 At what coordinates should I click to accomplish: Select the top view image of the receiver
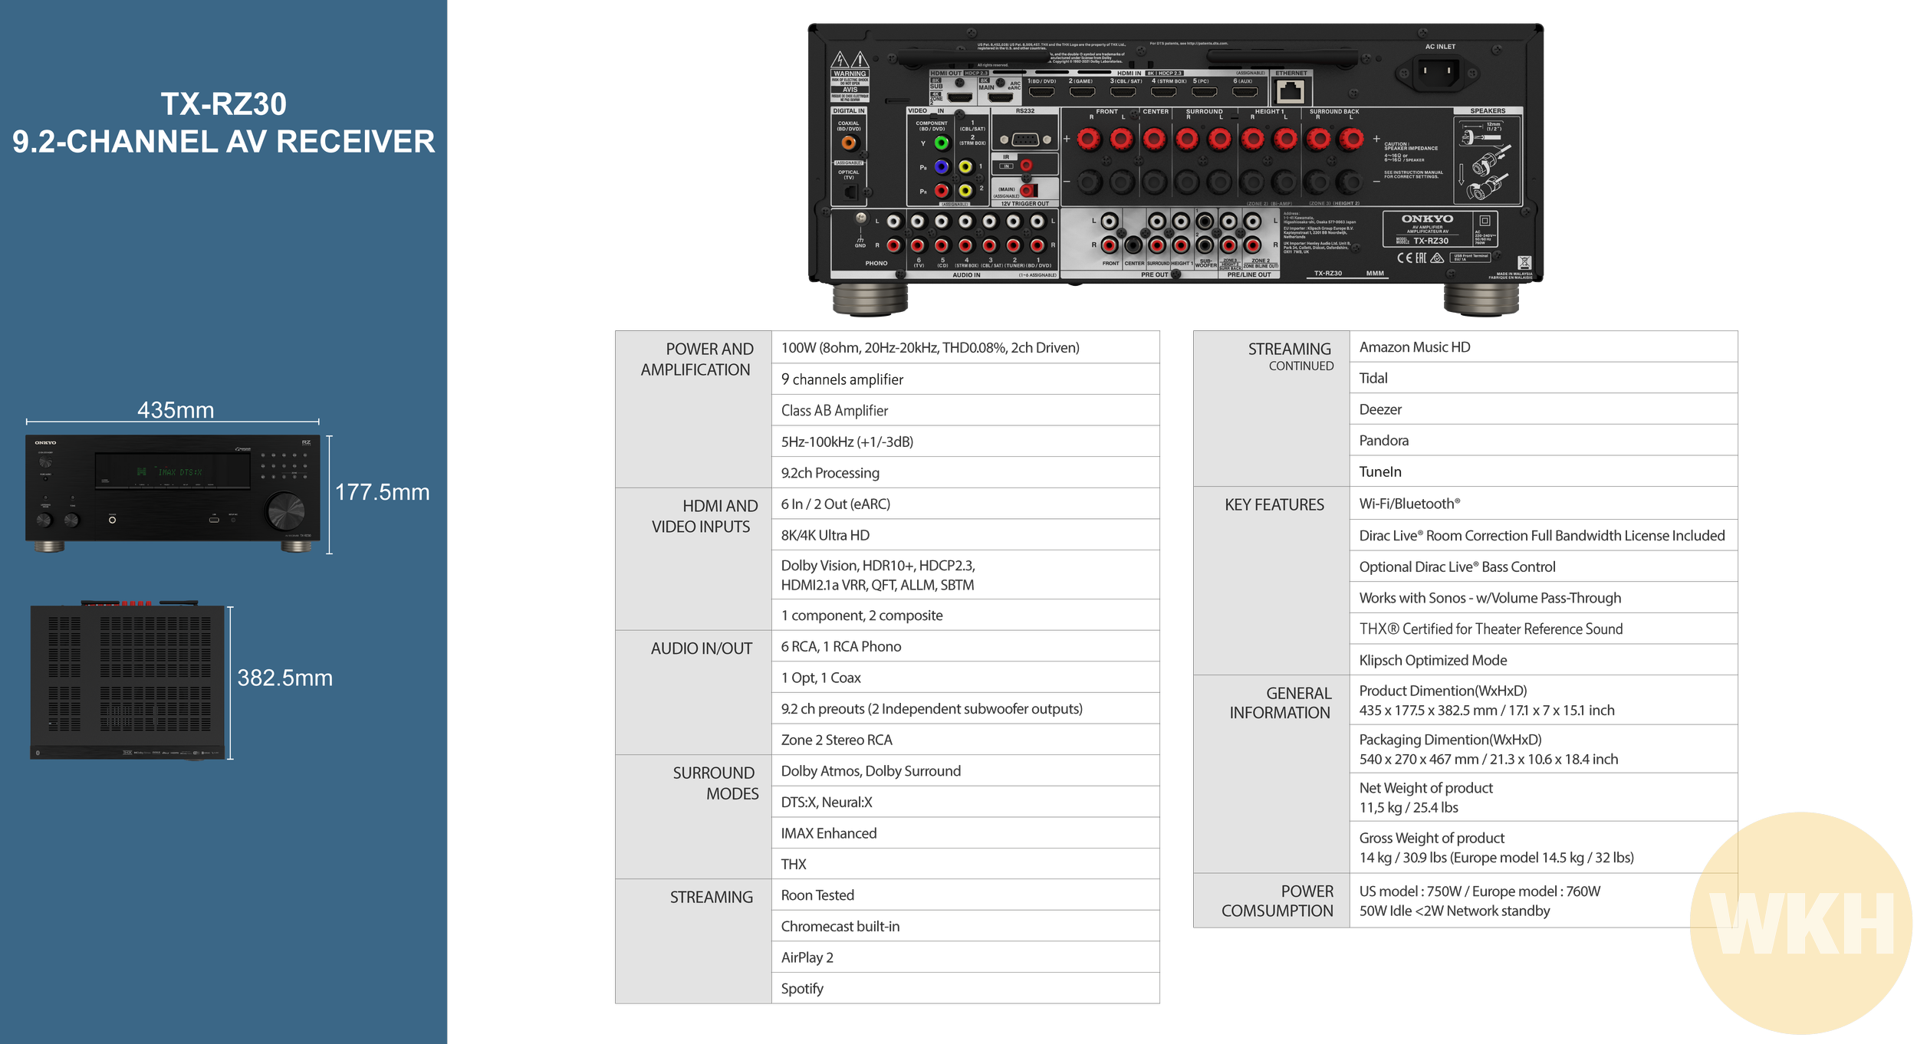[x=127, y=681]
